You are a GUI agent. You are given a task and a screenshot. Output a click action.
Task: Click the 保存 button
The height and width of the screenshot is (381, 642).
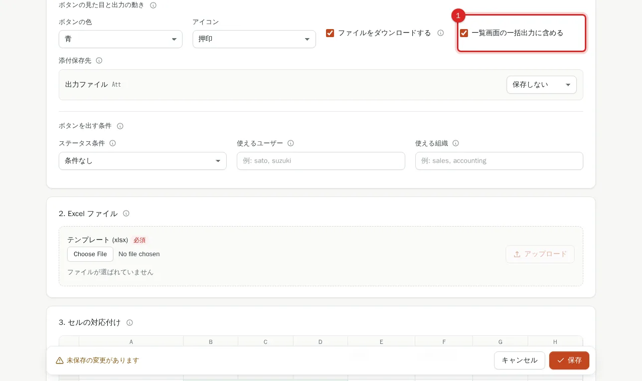click(569, 360)
